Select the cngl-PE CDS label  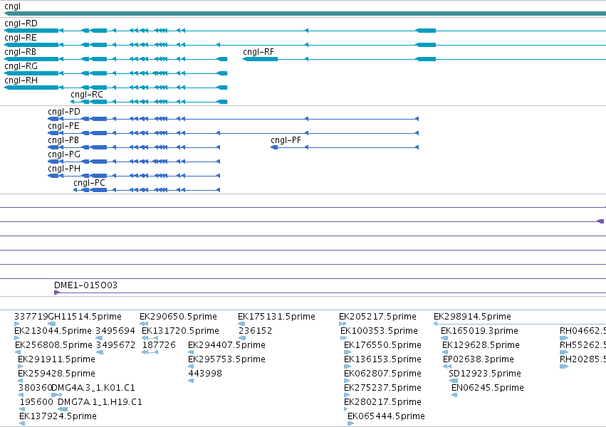[x=63, y=126]
